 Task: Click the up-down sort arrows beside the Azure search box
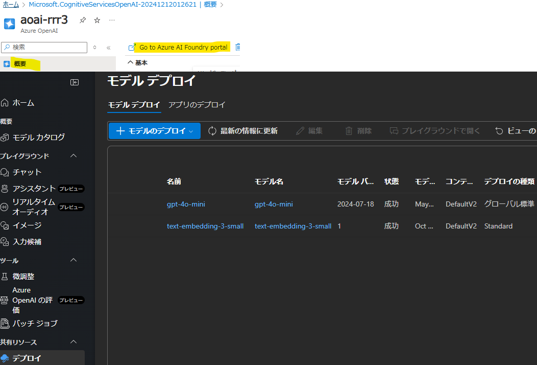95,48
